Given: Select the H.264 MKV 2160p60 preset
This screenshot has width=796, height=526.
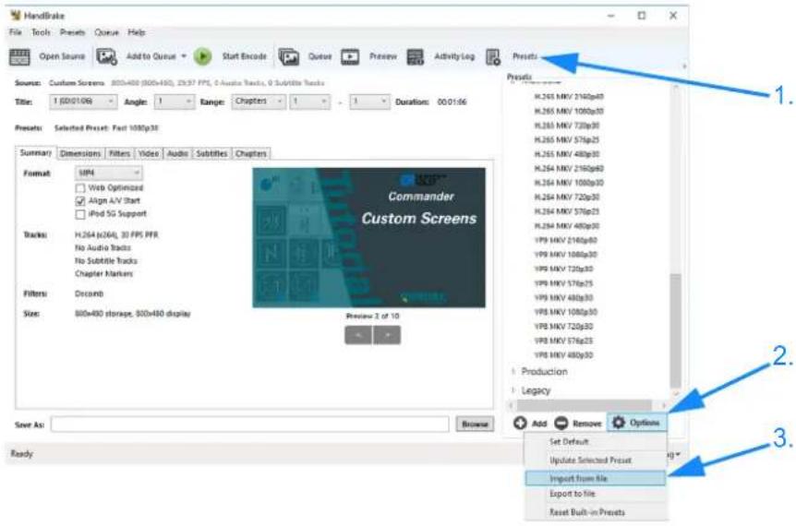Looking at the screenshot, I should [x=569, y=168].
